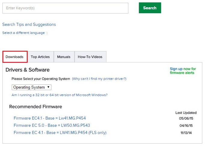This screenshot has width=205, height=146.
Task: Open Search Tips and Suggestions link
Action: coord(29,25)
